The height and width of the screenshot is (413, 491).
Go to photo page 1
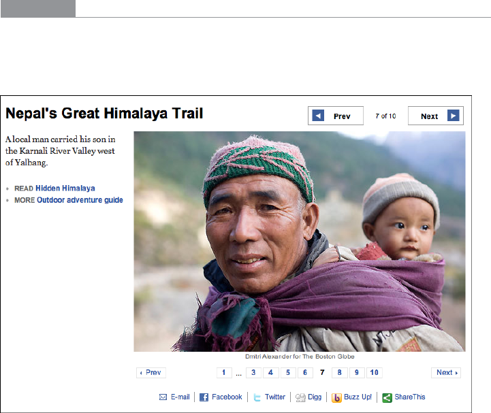[x=223, y=373]
